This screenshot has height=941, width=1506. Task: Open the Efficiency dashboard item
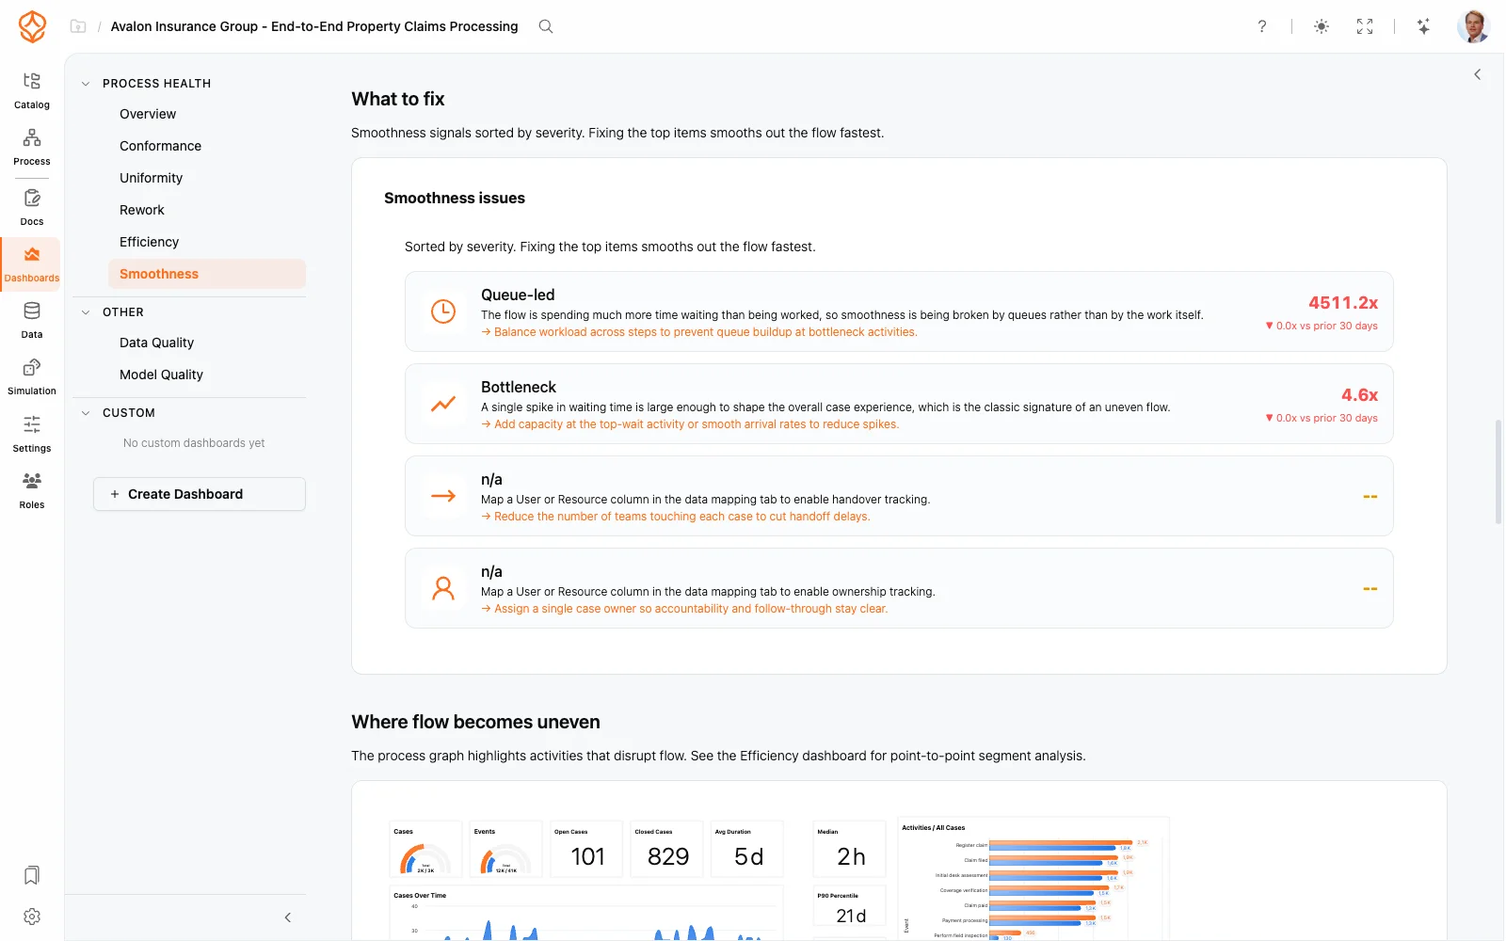pos(149,242)
